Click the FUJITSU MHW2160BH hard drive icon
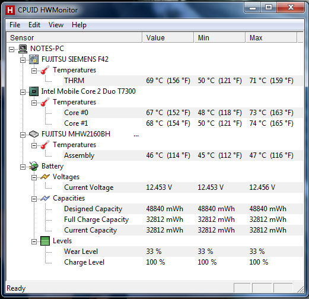 pyautogui.click(x=34, y=134)
